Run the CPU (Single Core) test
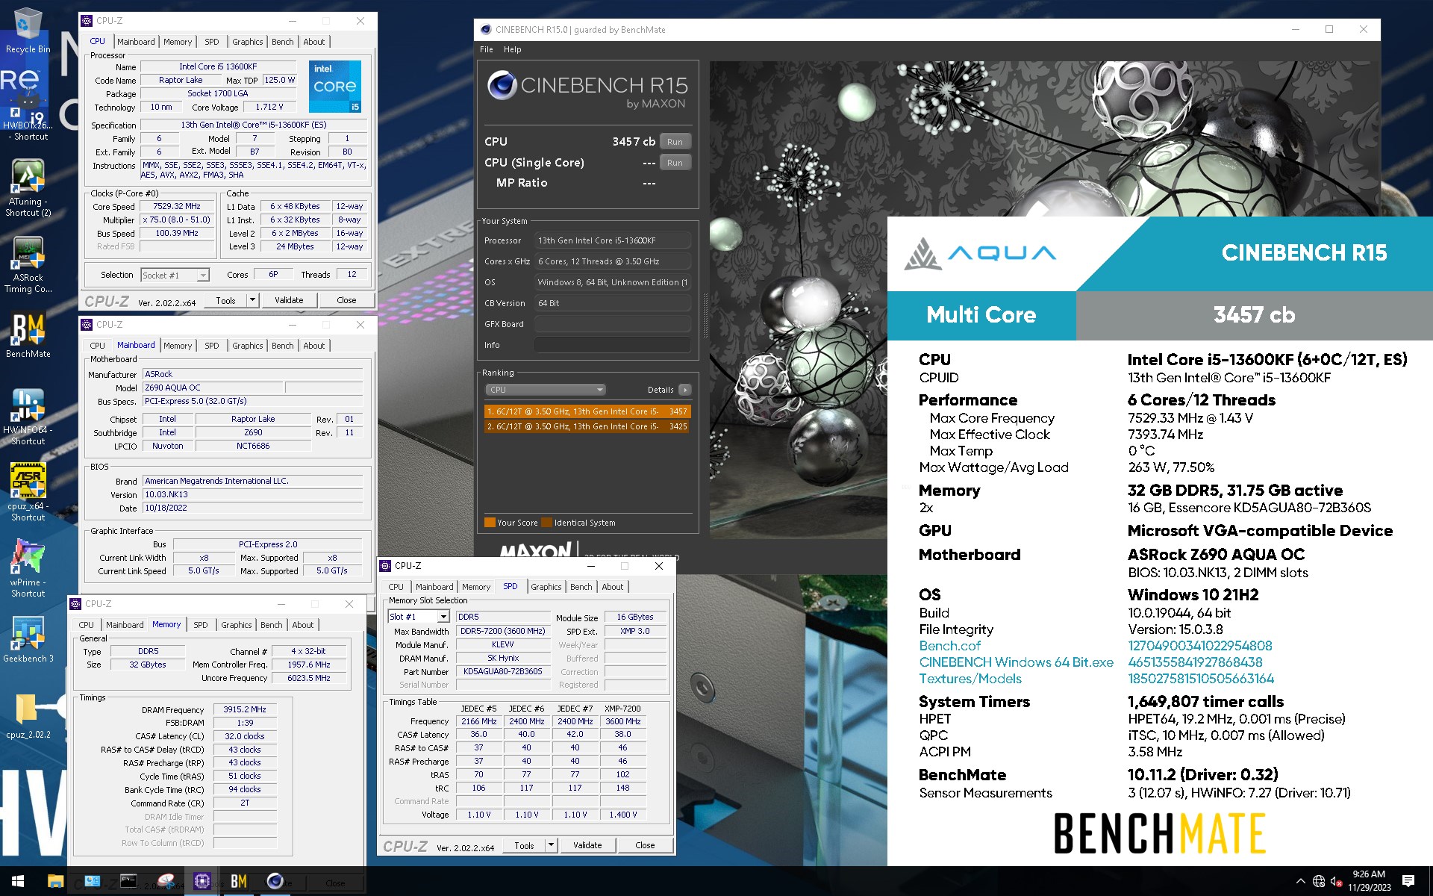1433x896 pixels. [675, 163]
